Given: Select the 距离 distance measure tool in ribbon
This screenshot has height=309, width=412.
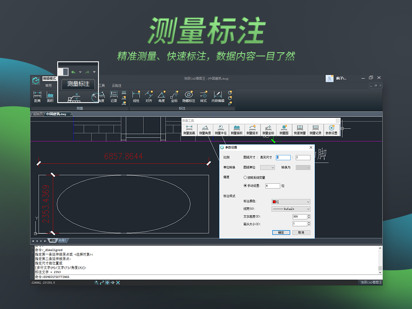Looking at the screenshot, I should pyautogui.click(x=37, y=96).
